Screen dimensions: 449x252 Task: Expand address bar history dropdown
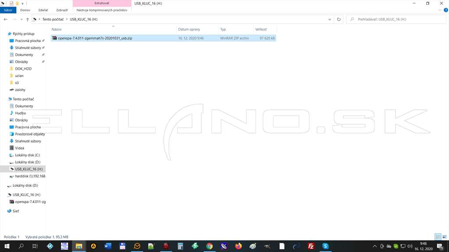click(330, 19)
